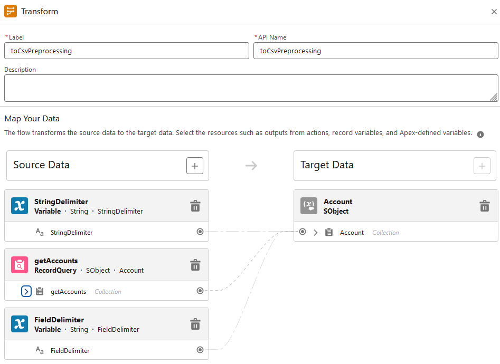Click into the Description text area
The image size is (500, 364).
click(x=251, y=88)
